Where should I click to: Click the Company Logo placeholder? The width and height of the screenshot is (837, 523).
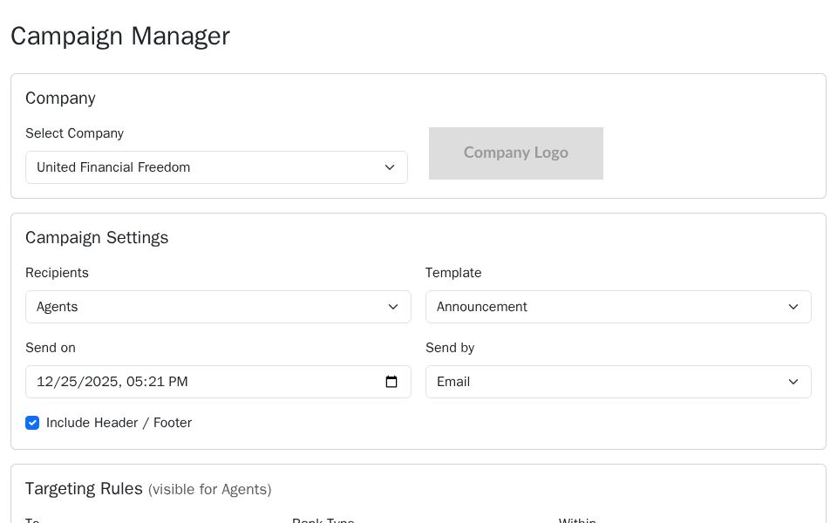(x=516, y=153)
